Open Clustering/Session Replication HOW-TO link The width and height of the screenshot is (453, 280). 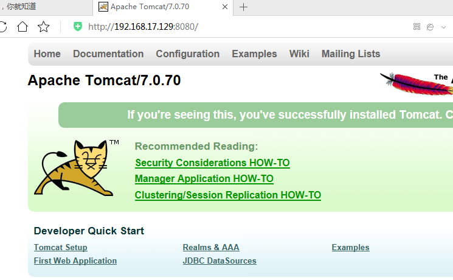click(228, 195)
